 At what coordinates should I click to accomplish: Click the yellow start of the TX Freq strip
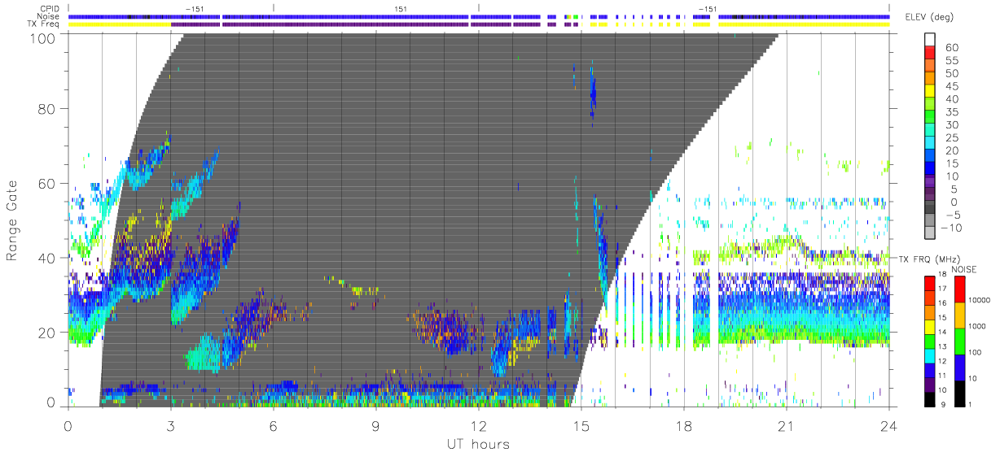pos(119,24)
